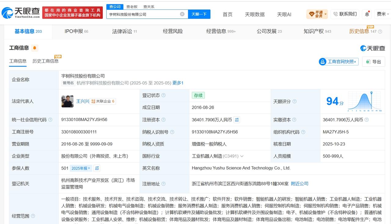Viewport: 391px width, 224px height.
Task: Open the 经营风险 tab
Action: 173,31
